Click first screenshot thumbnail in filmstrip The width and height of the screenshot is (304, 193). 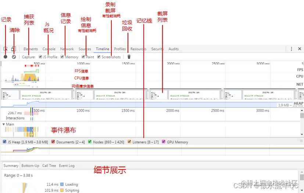coord(37,94)
